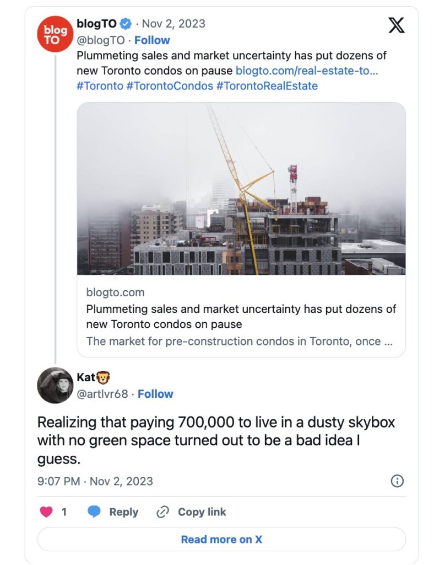434x565 pixels.
Task: Open the #TorontoRealEstate hashtag
Action: (267, 86)
